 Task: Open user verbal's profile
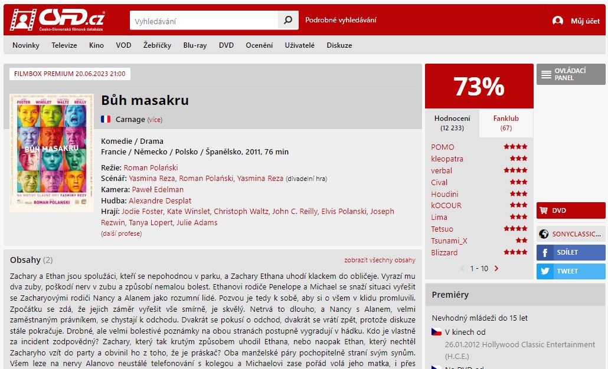point(442,171)
